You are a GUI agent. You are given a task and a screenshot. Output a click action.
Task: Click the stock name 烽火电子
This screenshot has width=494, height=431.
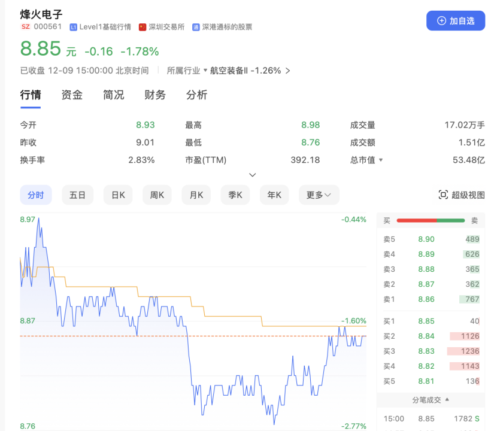41,14
